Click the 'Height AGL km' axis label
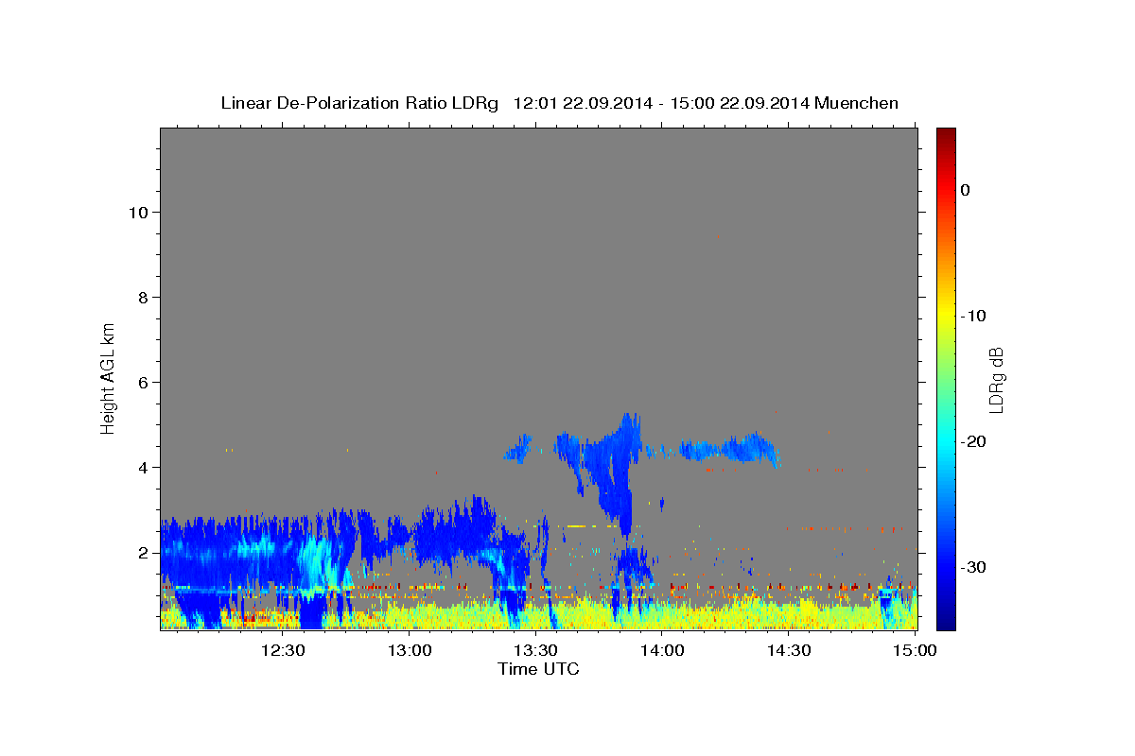This screenshot has height=756, width=1135. [109, 377]
